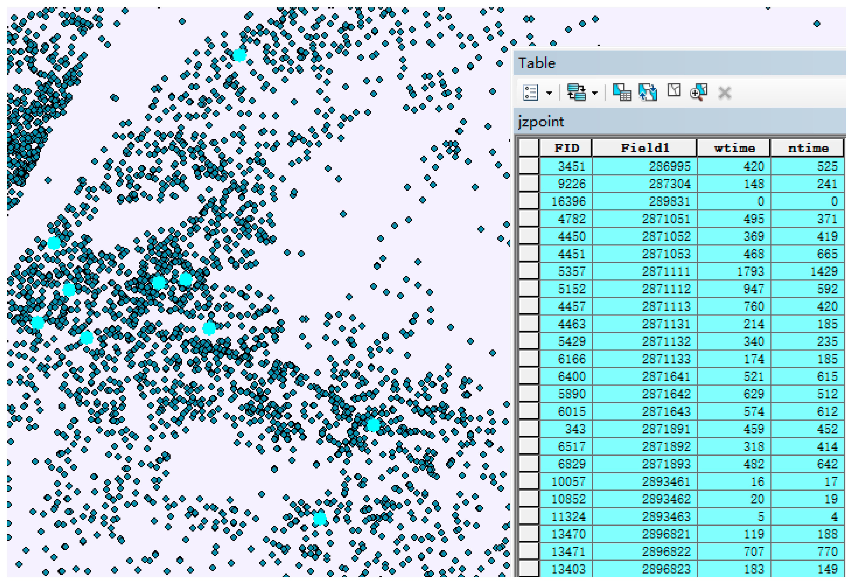Click the Zoom To Selected icon
The width and height of the screenshot is (853, 587).
tap(698, 92)
